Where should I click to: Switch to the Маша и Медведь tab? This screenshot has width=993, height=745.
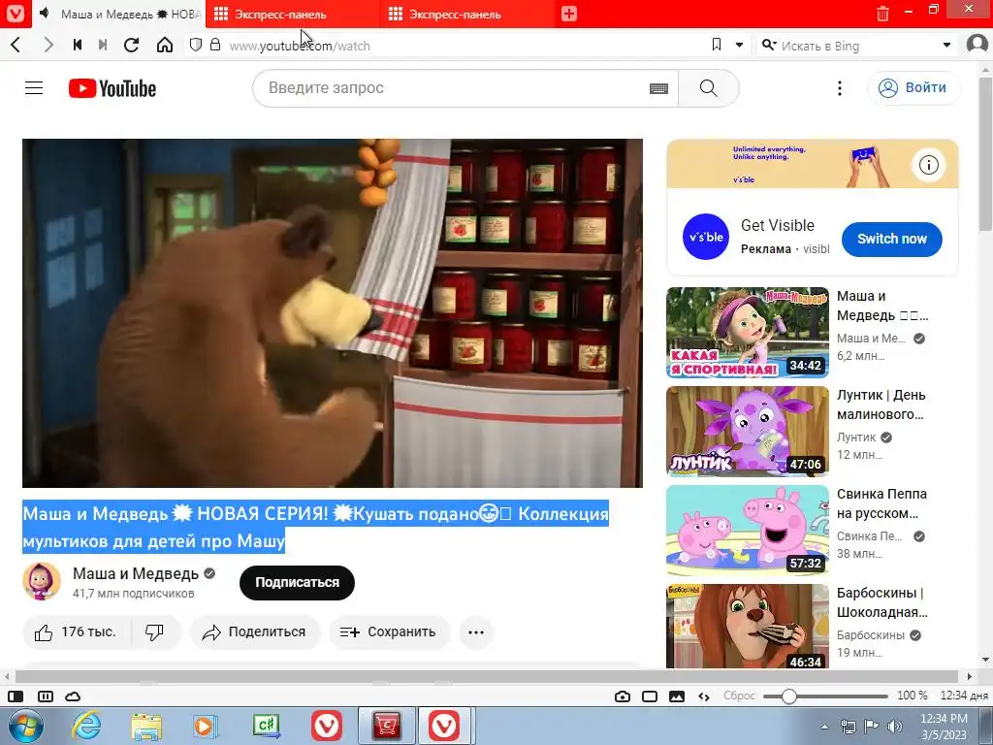click(120, 14)
